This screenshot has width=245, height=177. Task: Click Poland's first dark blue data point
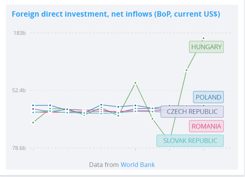point(33,105)
